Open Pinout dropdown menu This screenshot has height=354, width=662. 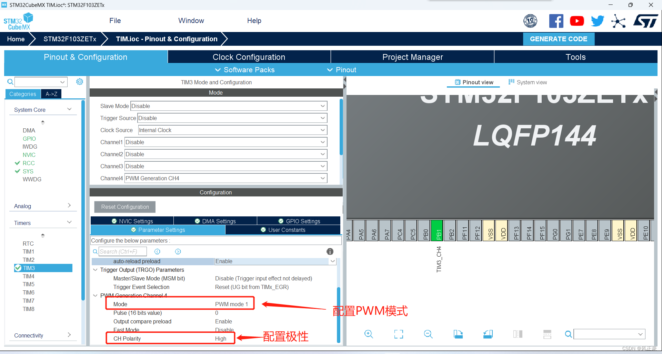coord(342,70)
